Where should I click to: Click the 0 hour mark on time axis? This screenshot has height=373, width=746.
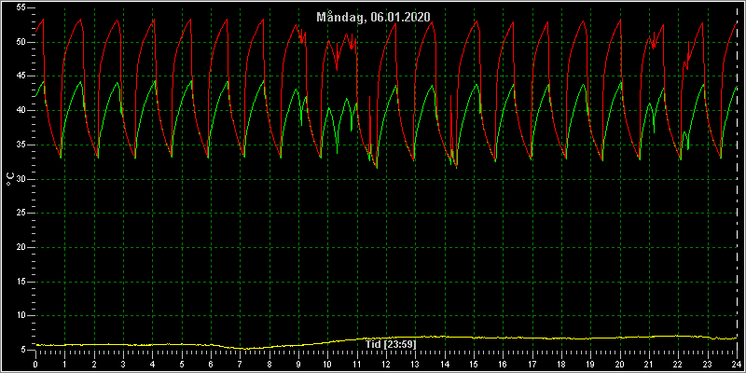[x=35, y=364]
